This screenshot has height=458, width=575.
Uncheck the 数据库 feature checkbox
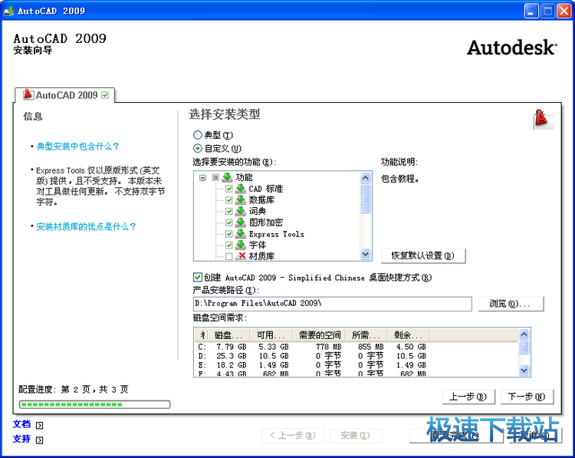[228, 200]
